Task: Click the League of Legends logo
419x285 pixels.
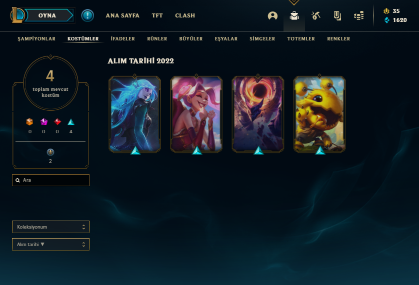Action: [17, 15]
